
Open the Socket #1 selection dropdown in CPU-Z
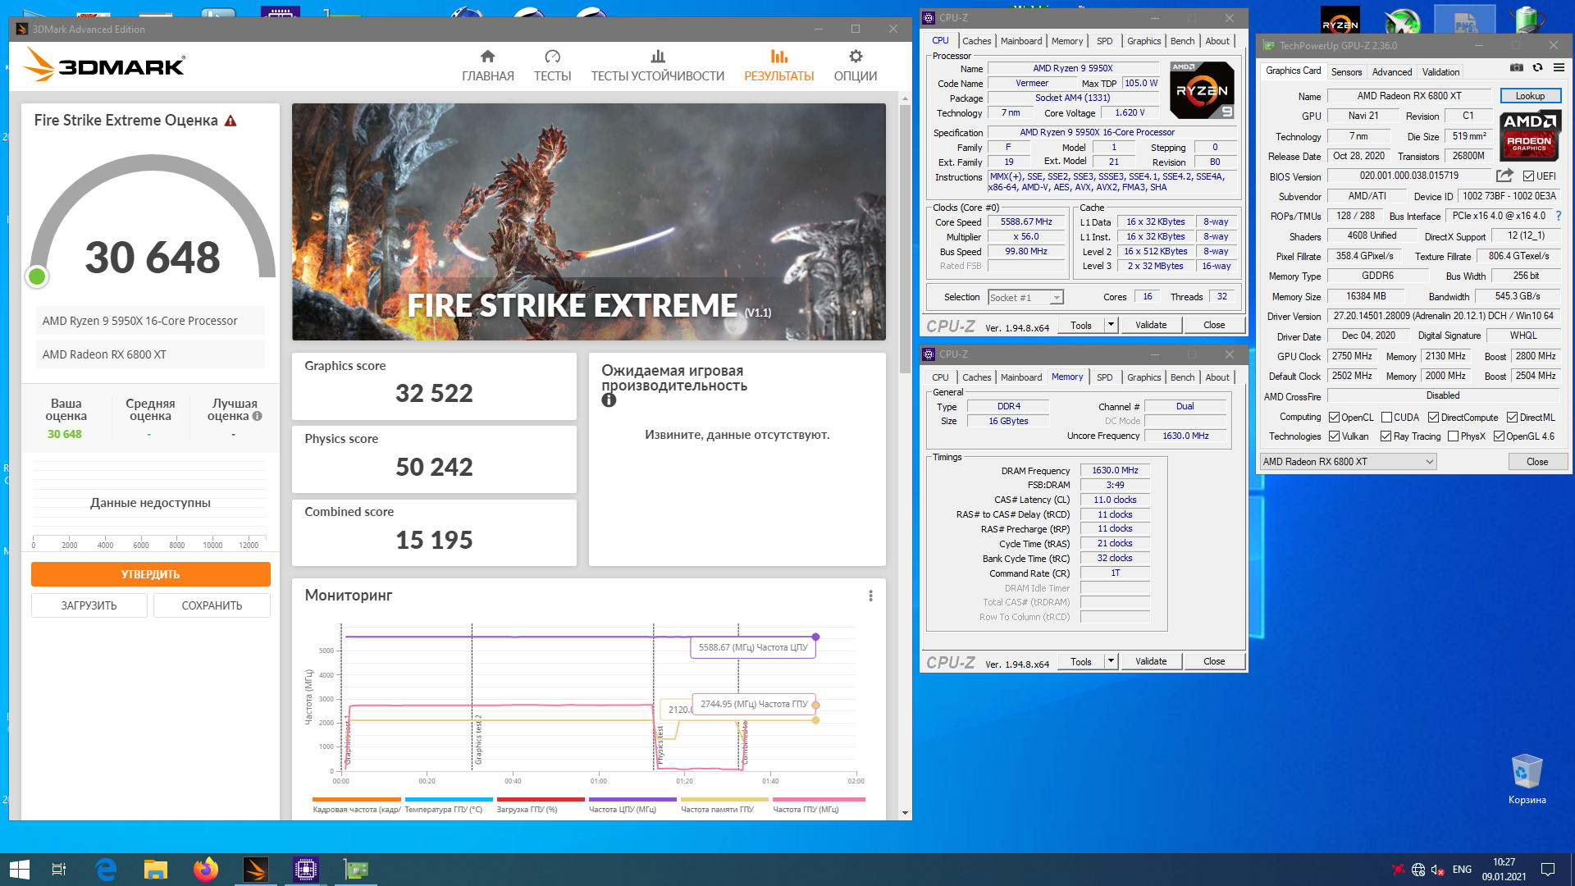[x=1025, y=298]
